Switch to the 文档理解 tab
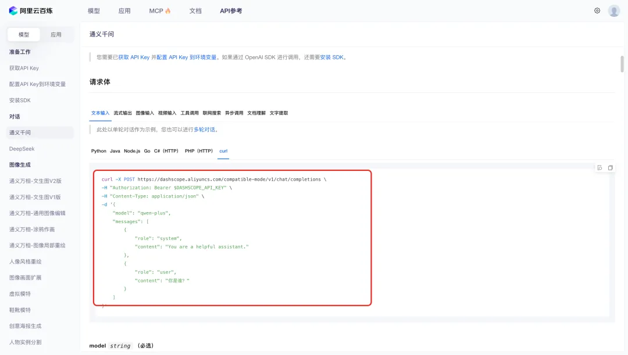 256,113
